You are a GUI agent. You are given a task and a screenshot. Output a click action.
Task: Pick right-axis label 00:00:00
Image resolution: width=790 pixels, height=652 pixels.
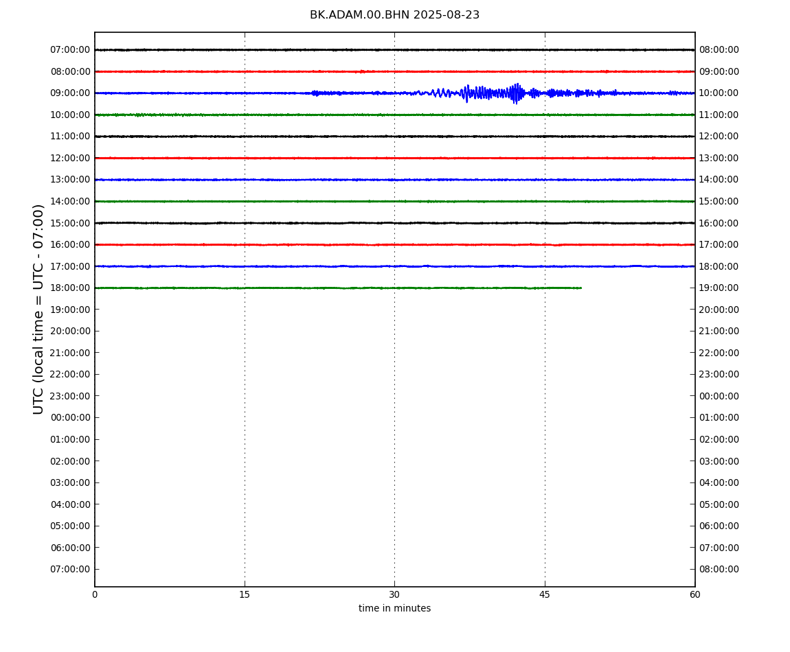point(719,396)
